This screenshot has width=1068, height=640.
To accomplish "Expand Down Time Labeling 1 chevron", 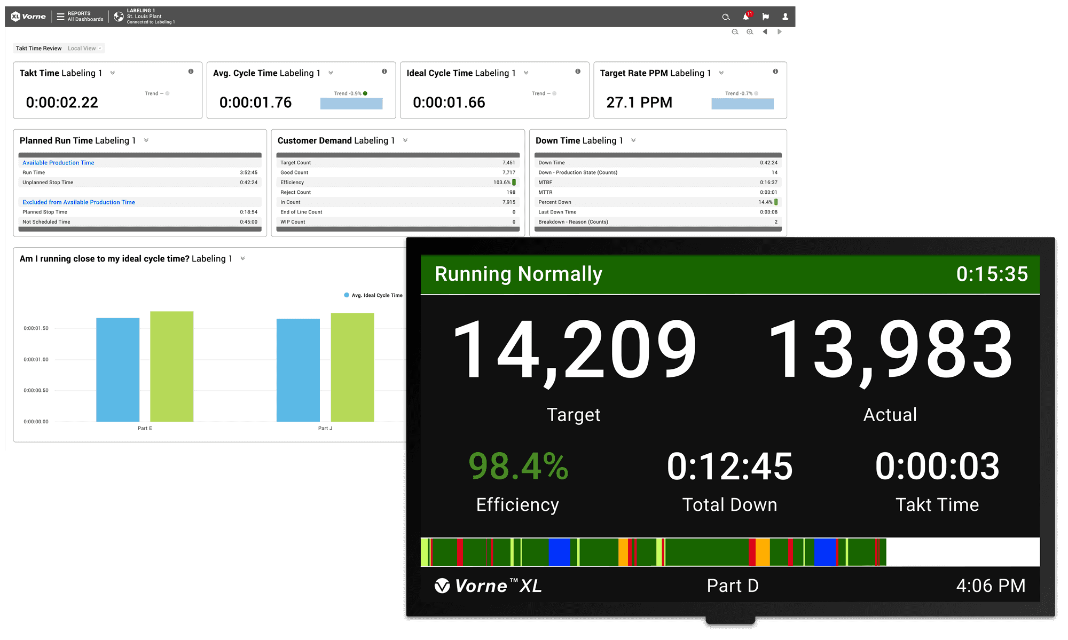I will [633, 140].
